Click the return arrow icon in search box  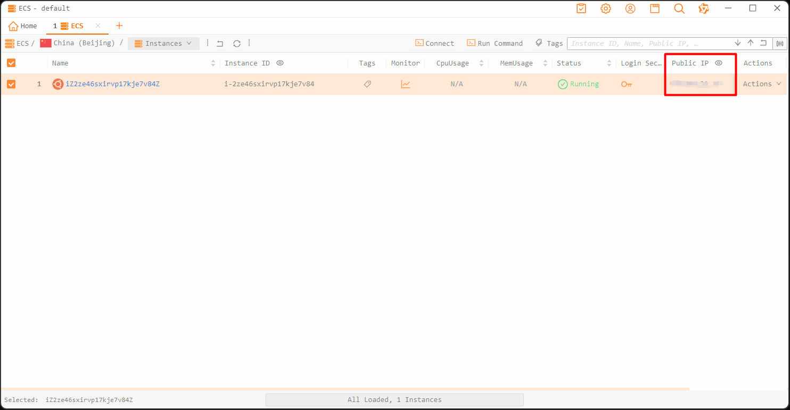pos(763,43)
